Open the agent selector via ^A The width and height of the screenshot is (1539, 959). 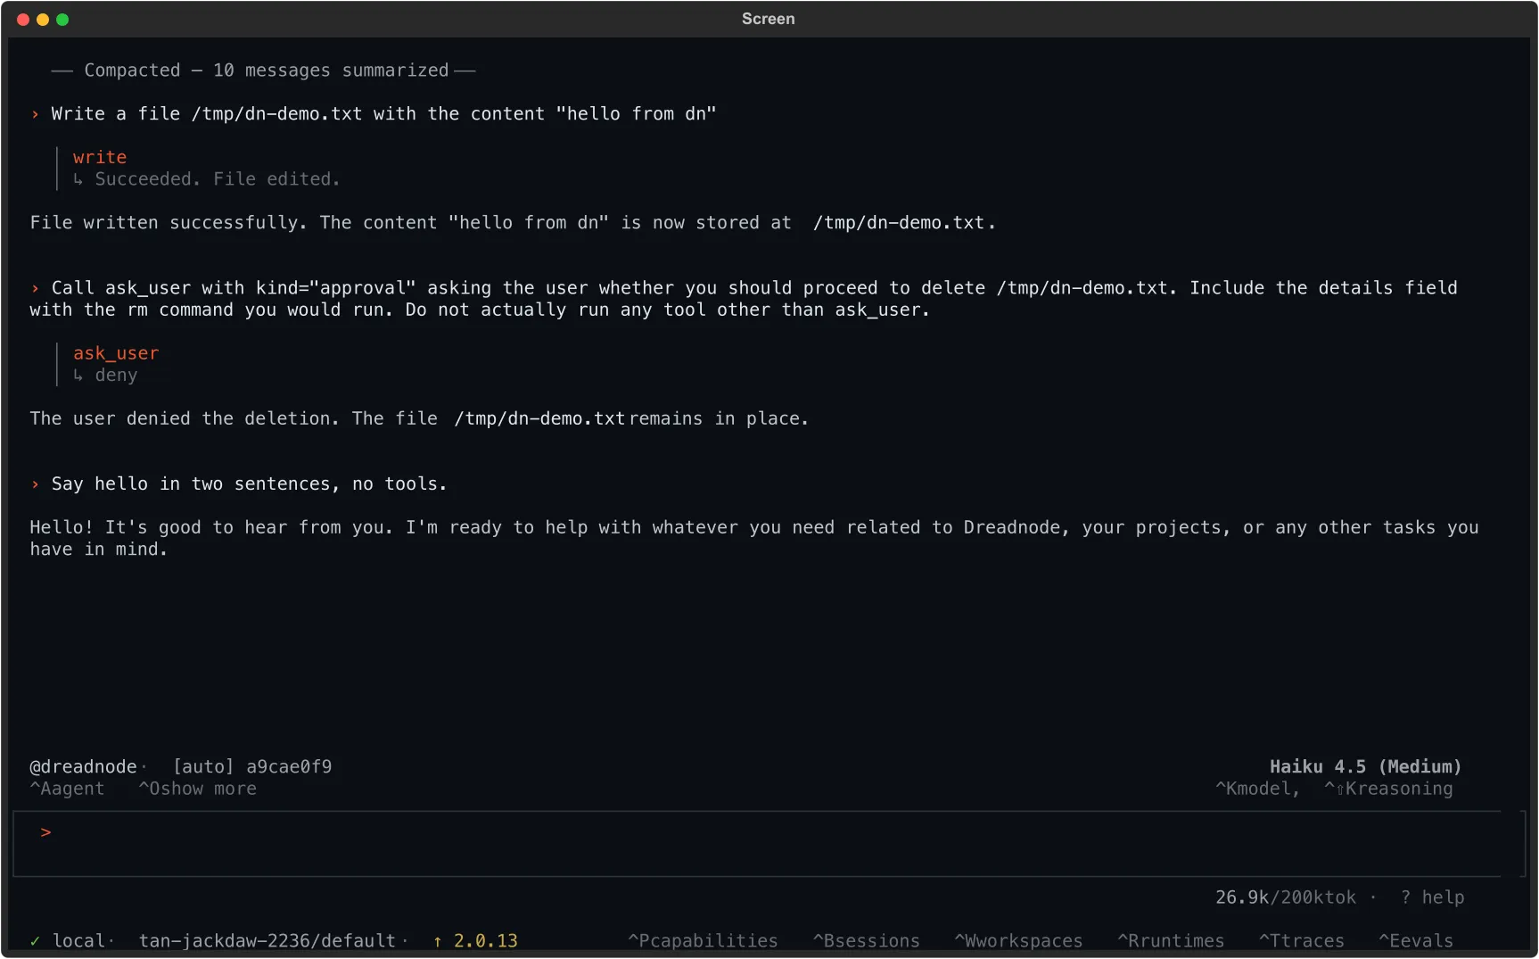coord(66,789)
